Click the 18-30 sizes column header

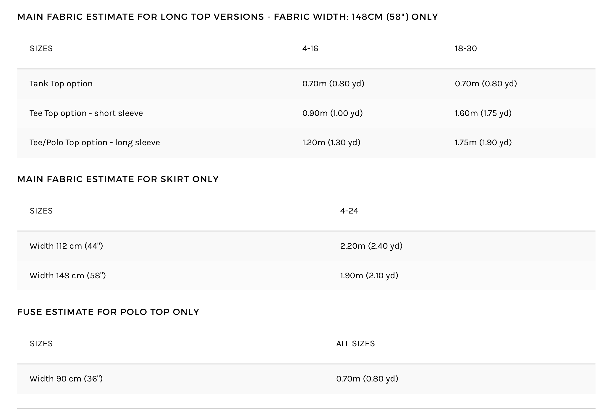466,48
